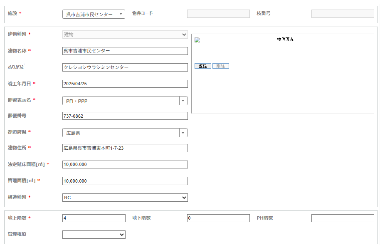Expand the 建物種別 select box
The image size is (380, 245).
tap(125, 35)
